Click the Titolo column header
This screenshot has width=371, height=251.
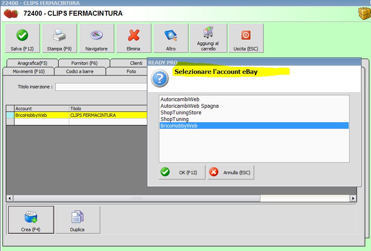[x=108, y=109]
